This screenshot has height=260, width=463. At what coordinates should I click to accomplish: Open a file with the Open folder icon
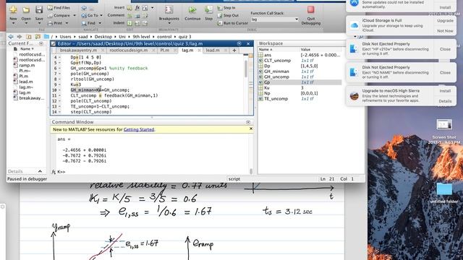tap(26, 9)
